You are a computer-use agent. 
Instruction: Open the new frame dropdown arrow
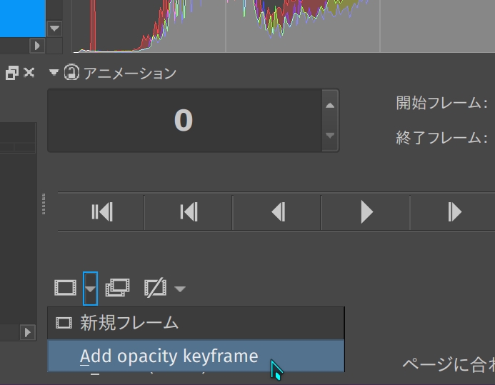[x=90, y=289]
